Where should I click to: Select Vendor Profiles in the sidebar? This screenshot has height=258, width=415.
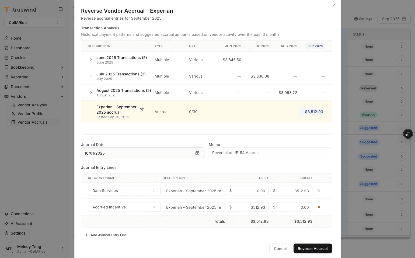(x=34, y=114)
